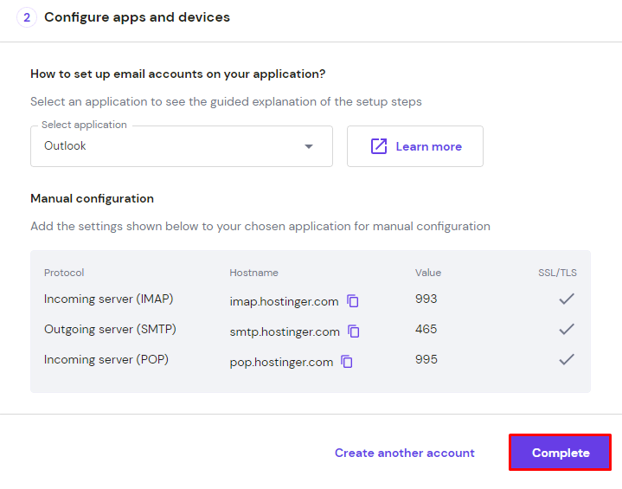622x489 pixels.
Task: Click the Configure apps and devices heading
Action: (x=137, y=17)
